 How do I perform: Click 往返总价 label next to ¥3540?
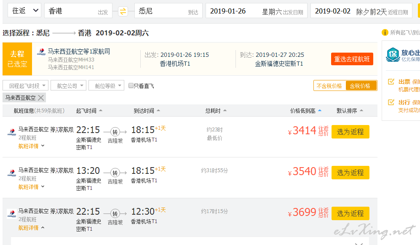tap(323, 172)
